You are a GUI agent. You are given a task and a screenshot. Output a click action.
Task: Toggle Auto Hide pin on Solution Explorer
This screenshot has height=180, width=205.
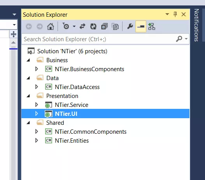pos(175,14)
